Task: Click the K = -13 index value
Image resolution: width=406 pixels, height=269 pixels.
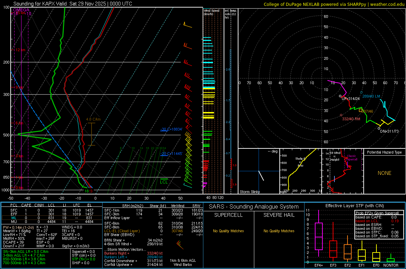Action: pyautogui.click(x=42, y=227)
